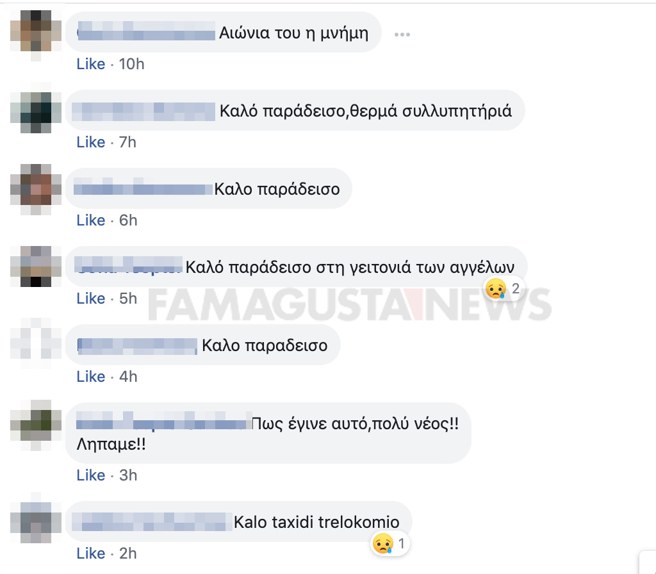Like the comment posted 6h ago

pos(91,220)
